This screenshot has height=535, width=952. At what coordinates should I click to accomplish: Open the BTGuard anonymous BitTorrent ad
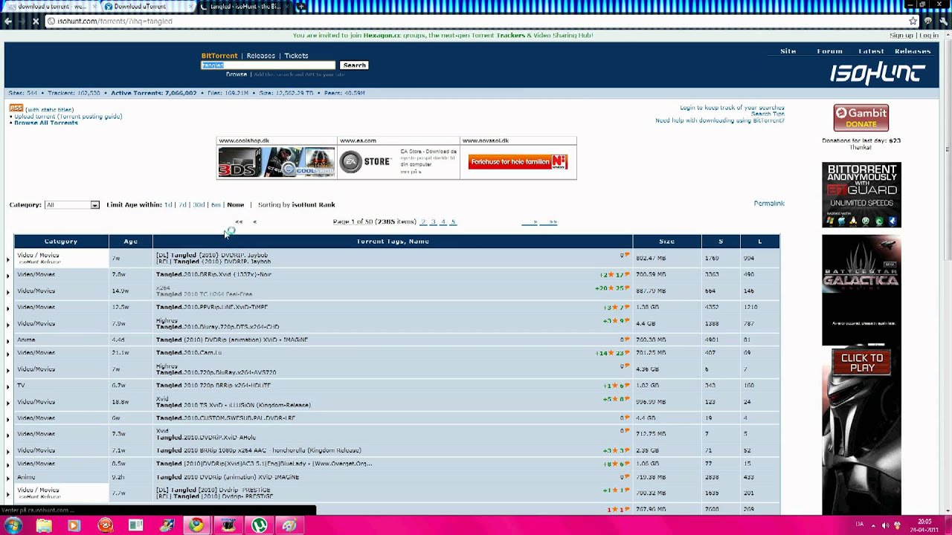point(861,195)
